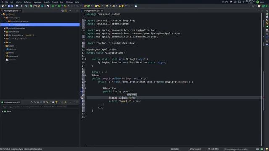Expand the local node in Boot Dashboard
This screenshot has height=151, width=269.
pos(3,111)
